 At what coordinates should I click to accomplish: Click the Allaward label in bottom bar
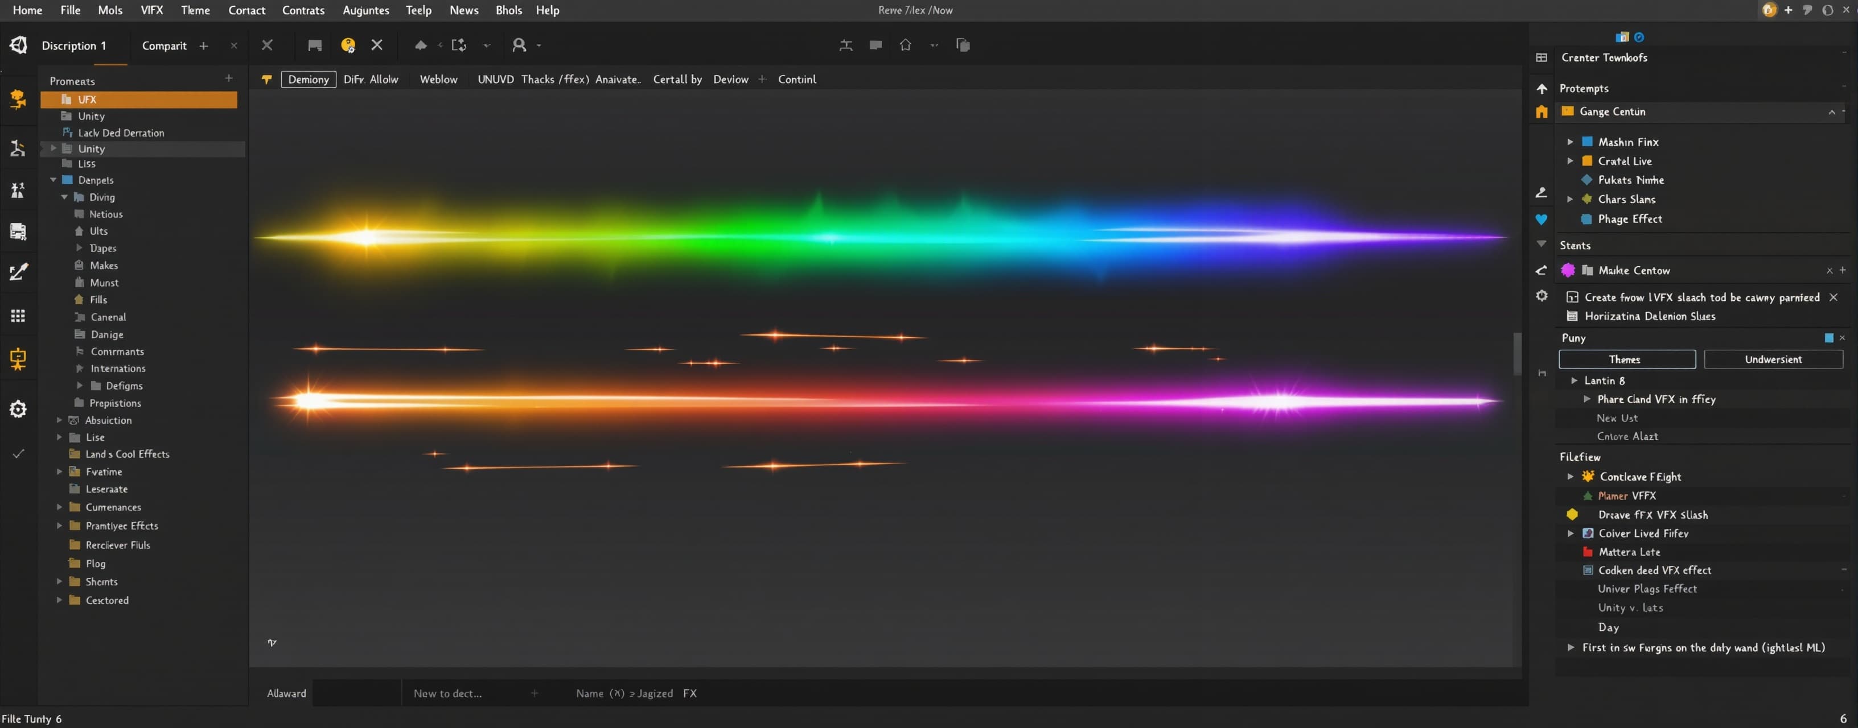coord(286,693)
